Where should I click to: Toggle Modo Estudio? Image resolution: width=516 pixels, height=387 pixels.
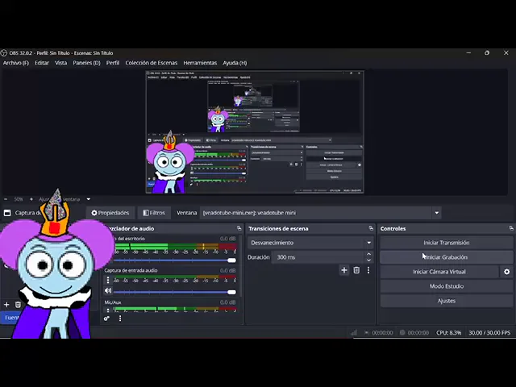click(x=447, y=286)
